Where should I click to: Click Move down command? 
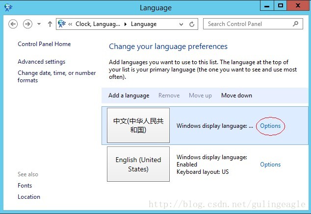236,95
